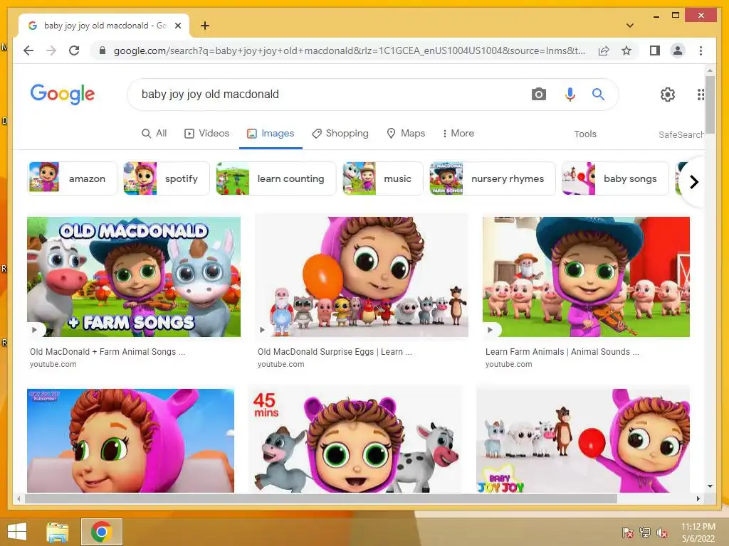Open Google quick settings gear
This screenshot has height=546, width=729.
(x=667, y=95)
